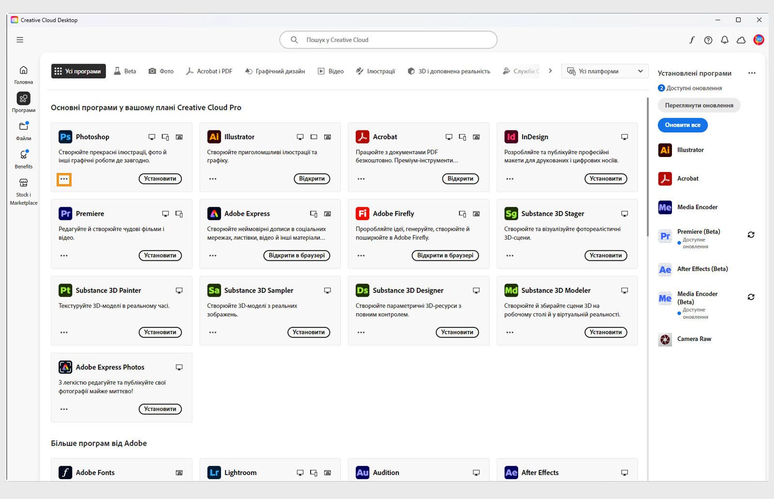Open Установлені програми more options menu
The image size is (774, 499).
(752, 73)
